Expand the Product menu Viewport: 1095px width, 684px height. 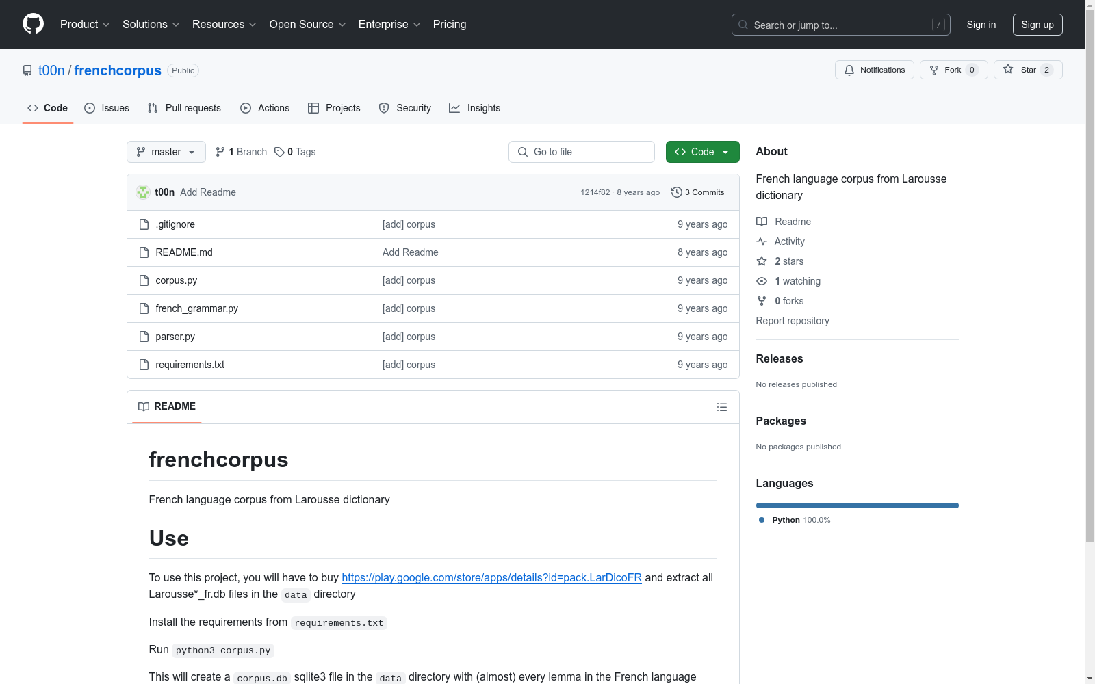click(x=85, y=24)
